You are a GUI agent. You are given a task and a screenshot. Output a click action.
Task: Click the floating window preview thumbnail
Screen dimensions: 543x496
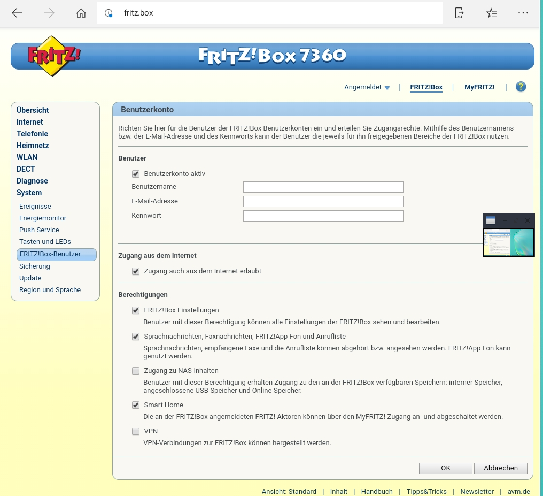508,242
